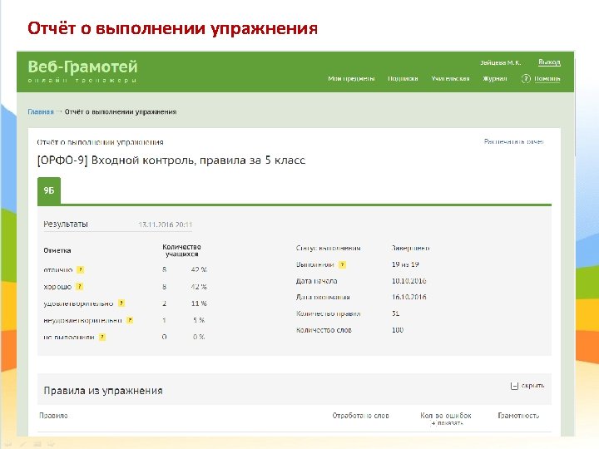Screen dimensions: 599x449
Task: Click Отметка column header
Action: click(x=57, y=250)
